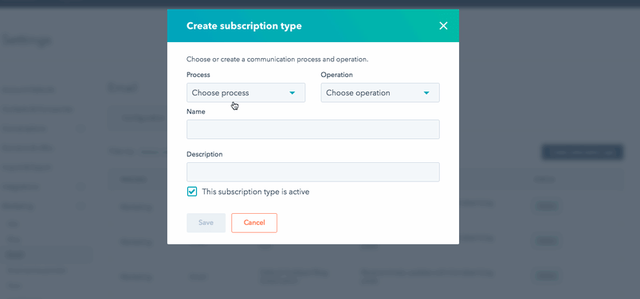Focus the Name text field

tap(313, 130)
